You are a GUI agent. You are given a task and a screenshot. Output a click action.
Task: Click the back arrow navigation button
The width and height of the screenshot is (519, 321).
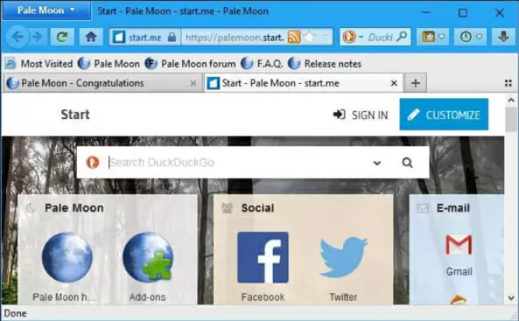coord(18,37)
